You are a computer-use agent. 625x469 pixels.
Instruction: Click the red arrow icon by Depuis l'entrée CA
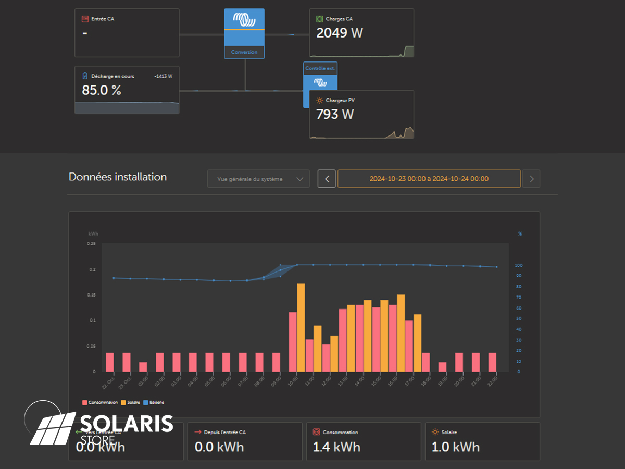(x=197, y=432)
